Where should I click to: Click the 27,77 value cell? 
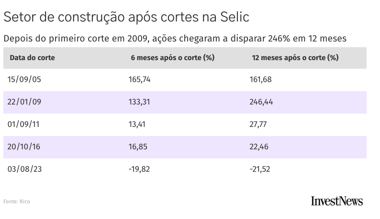click(x=258, y=125)
